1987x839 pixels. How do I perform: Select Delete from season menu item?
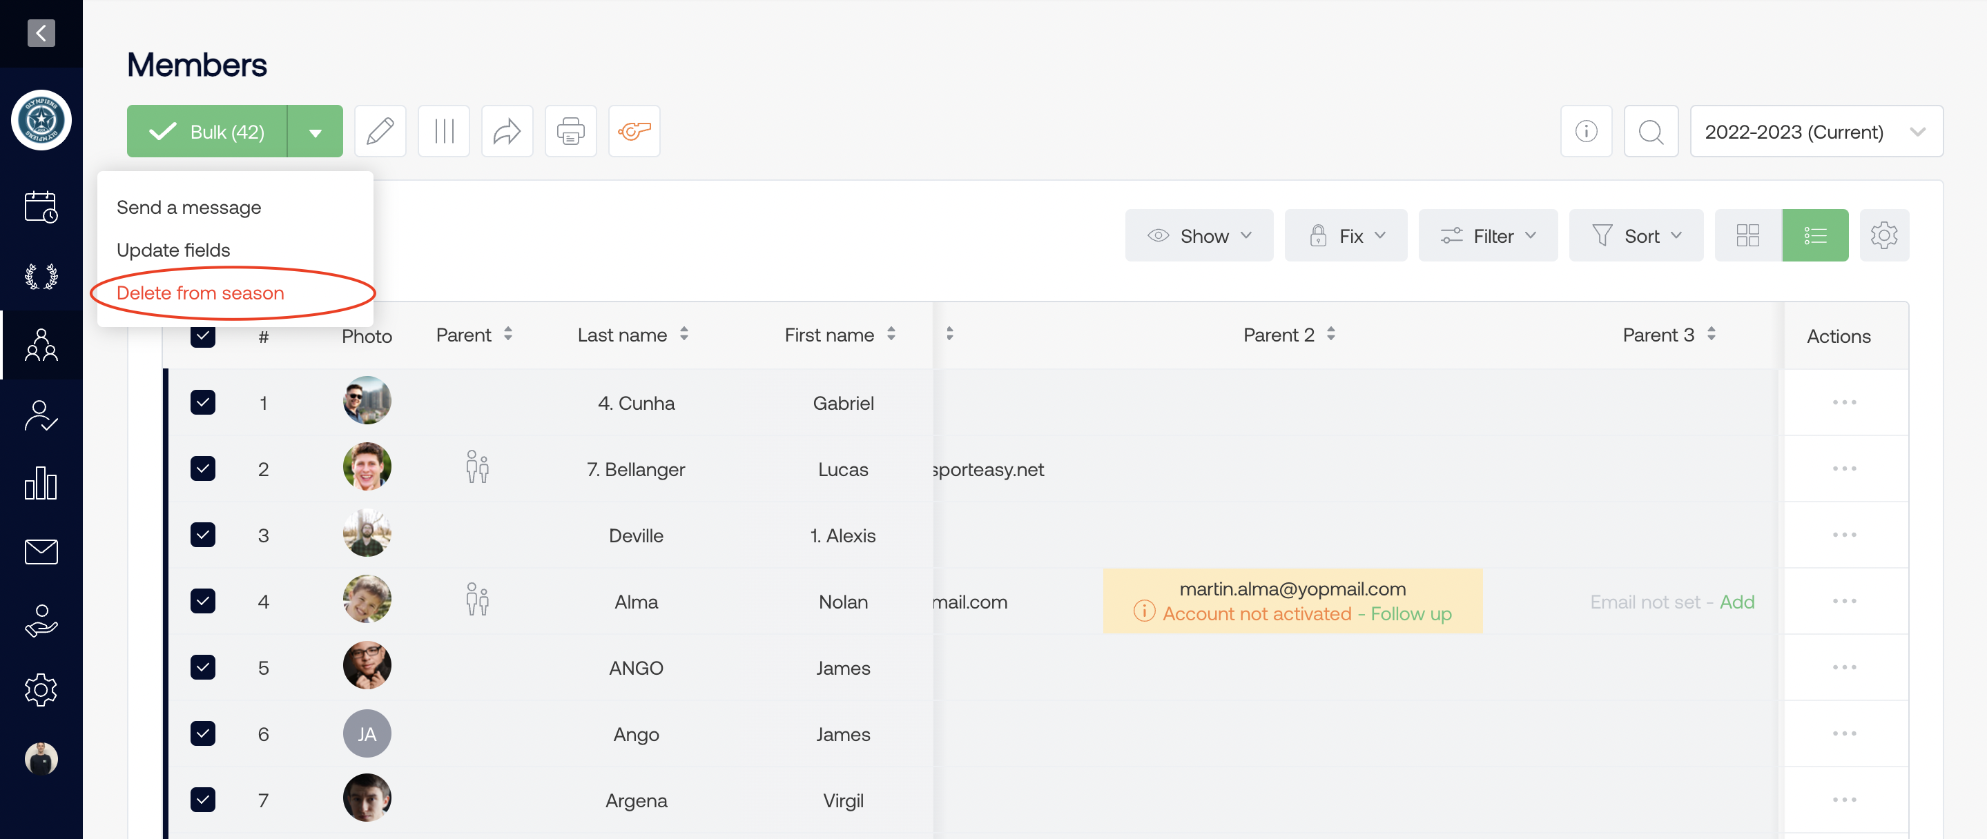(200, 293)
